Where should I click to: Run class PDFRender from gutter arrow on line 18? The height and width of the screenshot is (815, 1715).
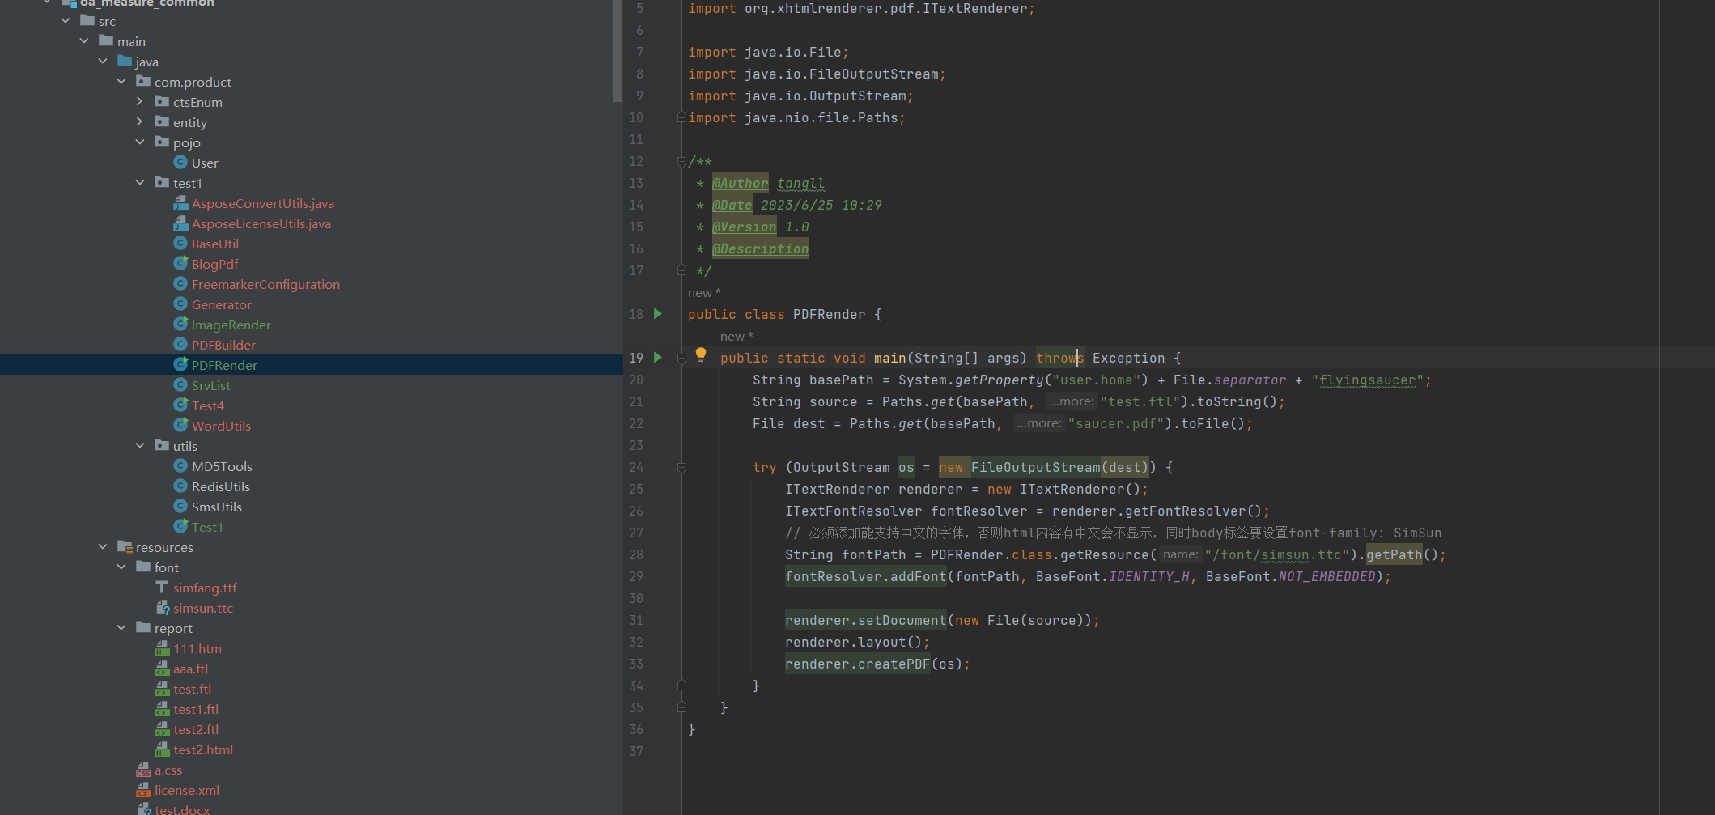657,314
